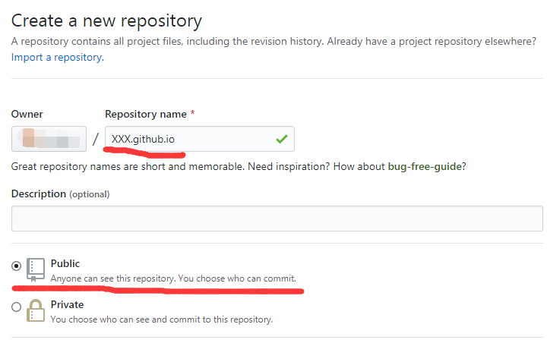Select the Public radio button
The height and width of the screenshot is (343, 547).
pos(17,266)
